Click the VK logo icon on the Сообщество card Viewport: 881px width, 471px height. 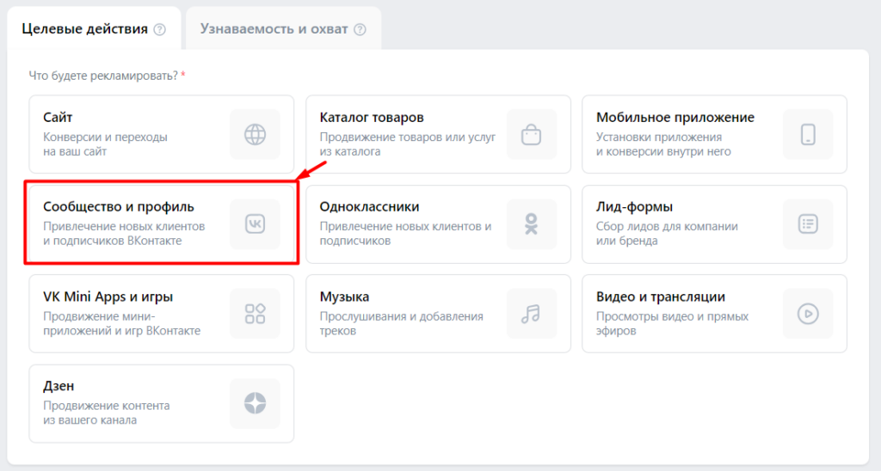255,224
